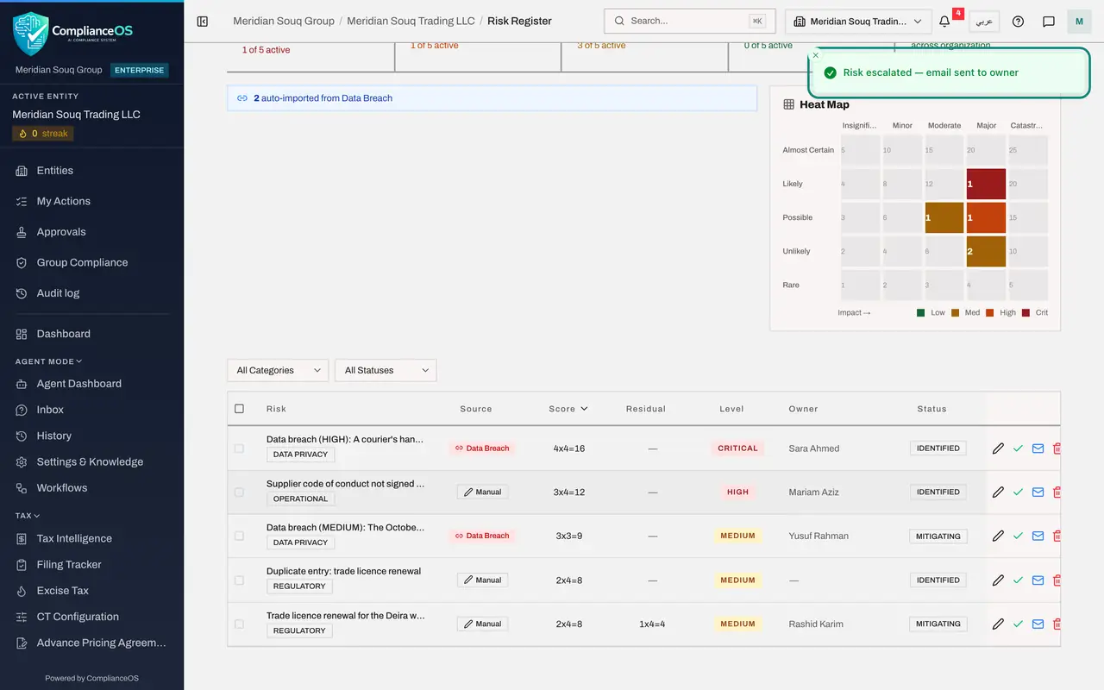This screenshot has width=1104, height=690.
Task: Focus the Search input field
Action: click(690, 22)
